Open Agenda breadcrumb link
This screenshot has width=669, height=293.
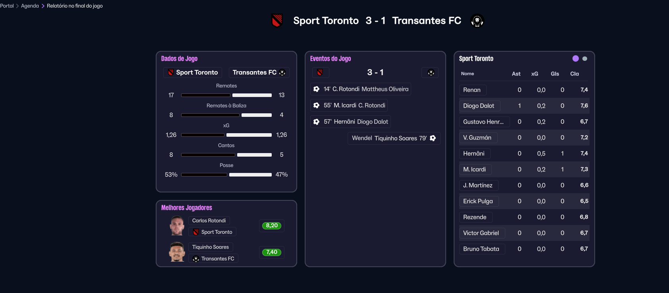(30, 6)
